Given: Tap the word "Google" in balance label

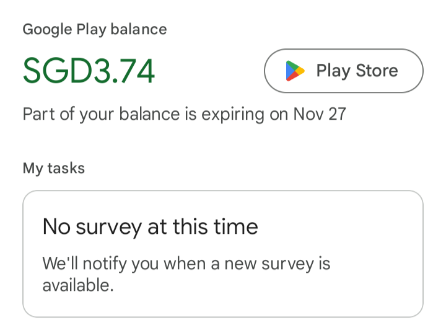Looking at the screenshot, I should tap(46, 29).
